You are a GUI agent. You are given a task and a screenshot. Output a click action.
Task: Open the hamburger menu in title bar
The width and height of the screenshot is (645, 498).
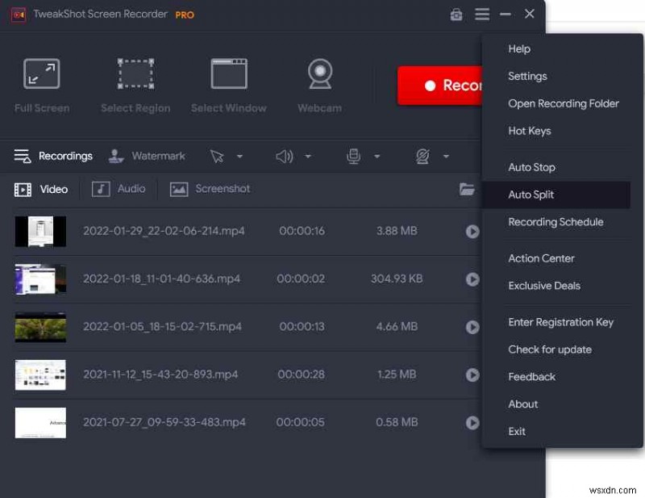coord(482,14)
